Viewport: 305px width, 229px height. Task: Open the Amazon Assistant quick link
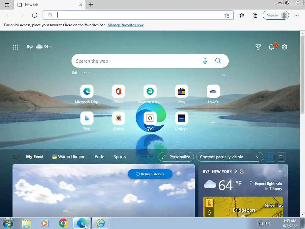[x=150, y=94]
